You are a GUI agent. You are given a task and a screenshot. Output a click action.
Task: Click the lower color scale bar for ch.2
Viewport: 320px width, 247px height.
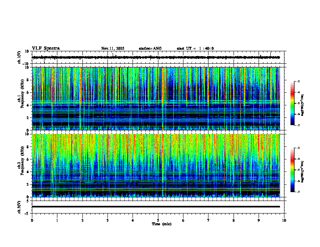[x=293, y=170]
